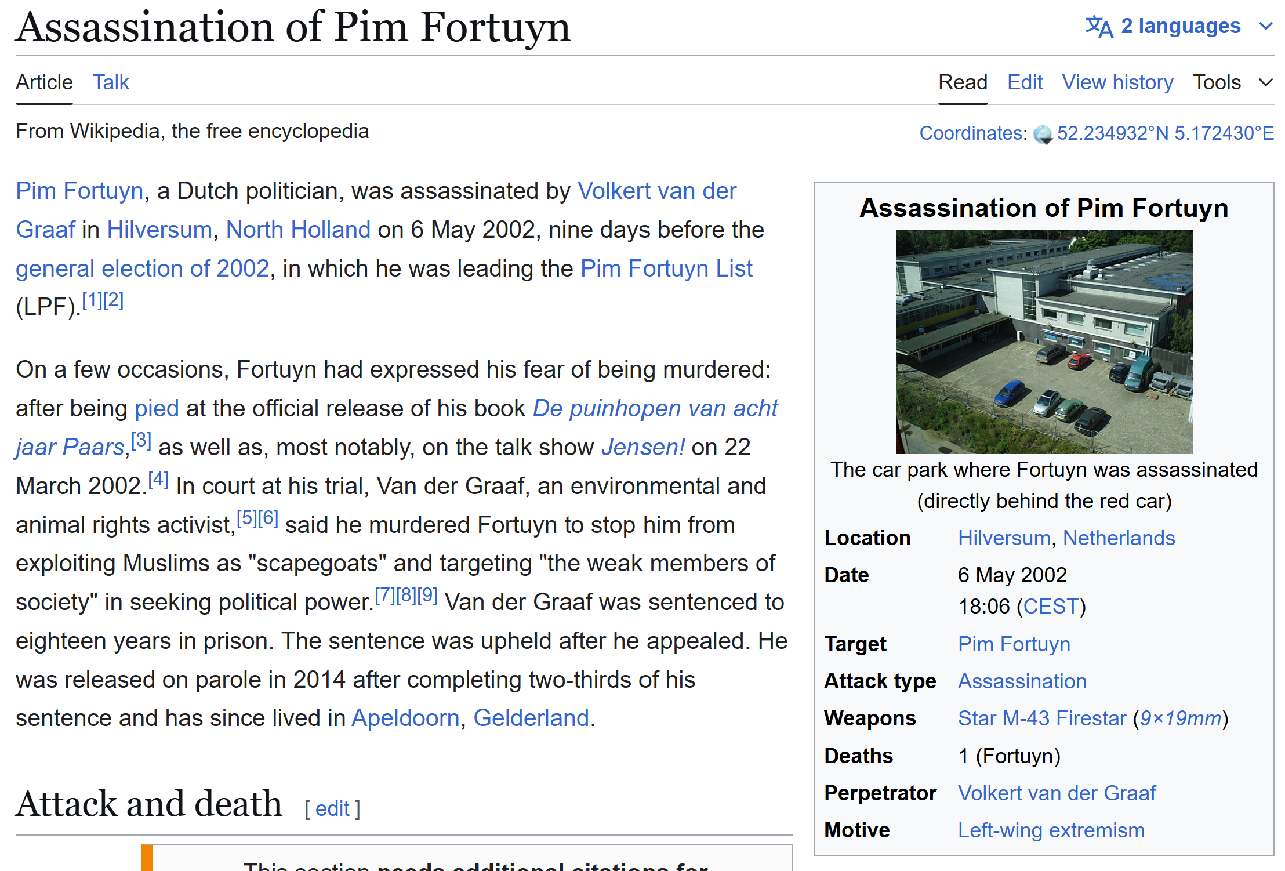Click the pied link
Screen dimensions: 1285x871
[157, 408]
